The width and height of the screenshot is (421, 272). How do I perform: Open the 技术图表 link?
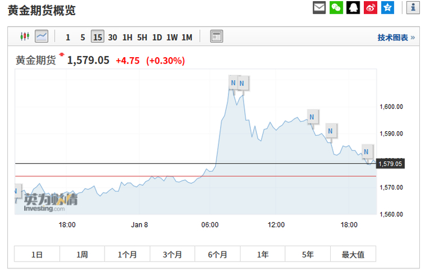coord(396,37)
